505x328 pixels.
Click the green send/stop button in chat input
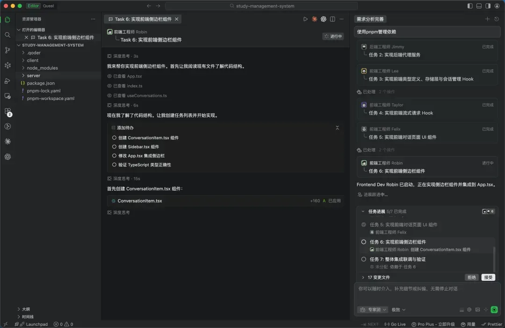click(494, 310)
